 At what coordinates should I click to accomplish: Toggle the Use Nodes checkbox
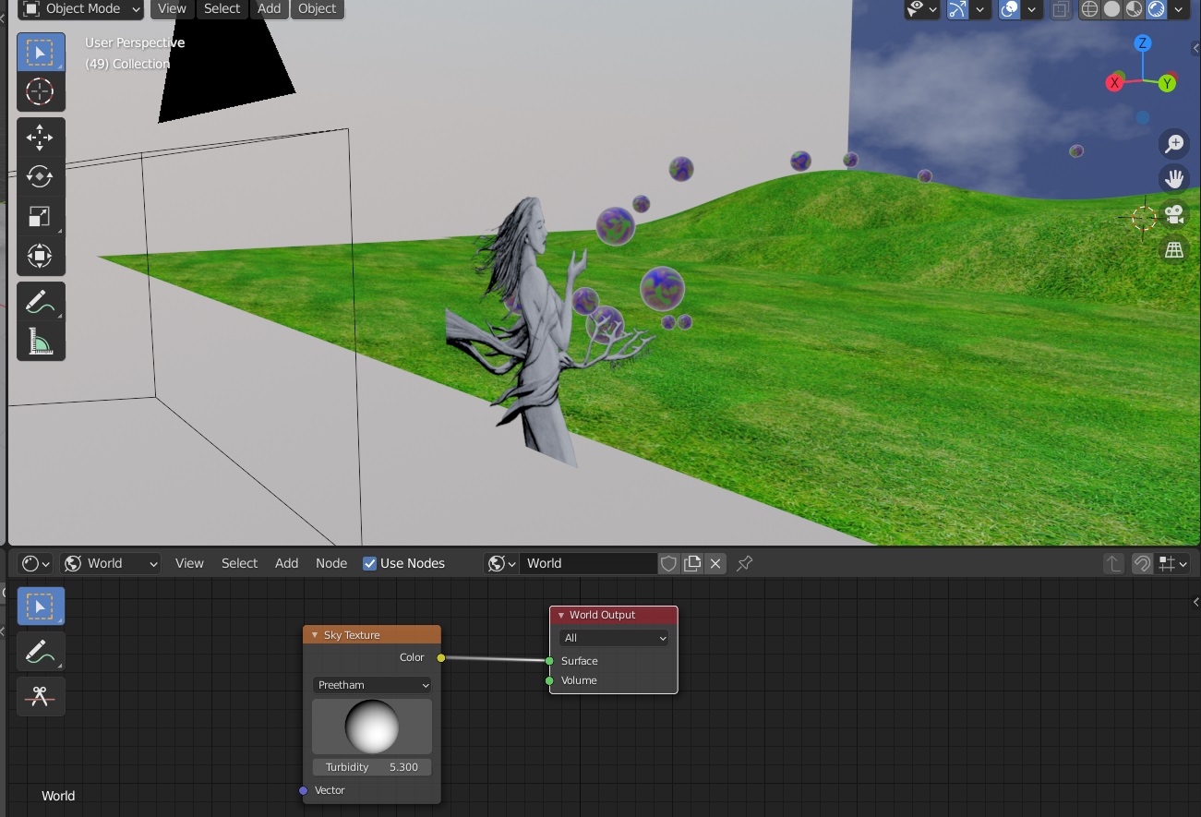[x=370, y=563]
